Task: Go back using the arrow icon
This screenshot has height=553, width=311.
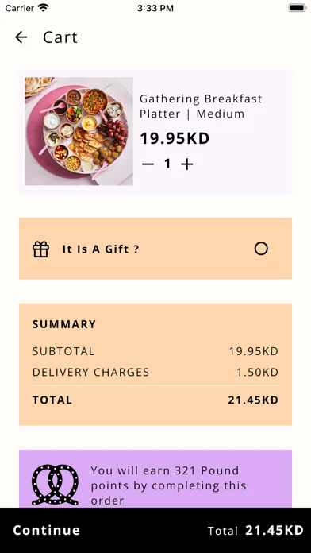Action: coord(21,37)
